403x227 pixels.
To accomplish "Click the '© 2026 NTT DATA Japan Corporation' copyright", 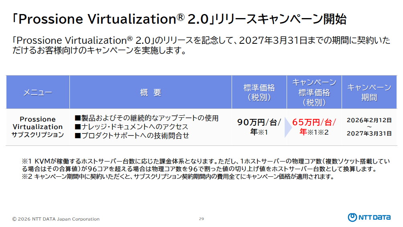I will [x=56, y=219].
